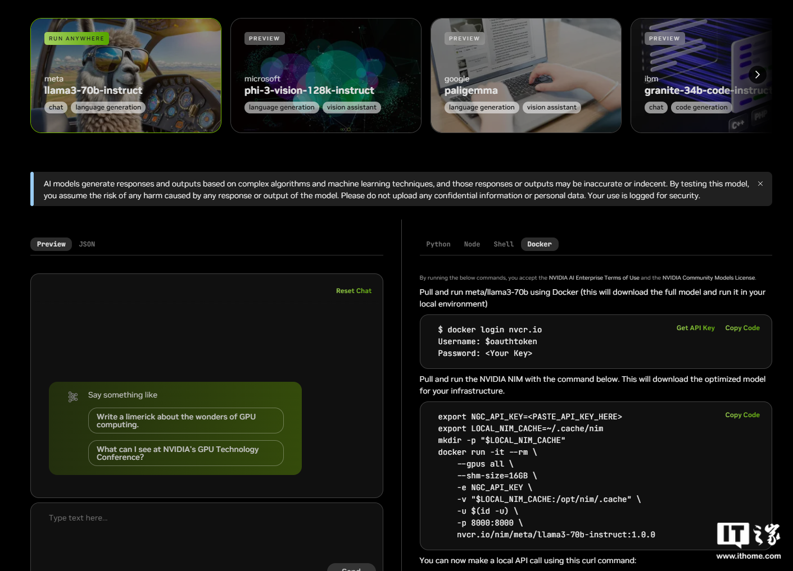Click the 'docker run -it --rm' line

tap(488, 452)
